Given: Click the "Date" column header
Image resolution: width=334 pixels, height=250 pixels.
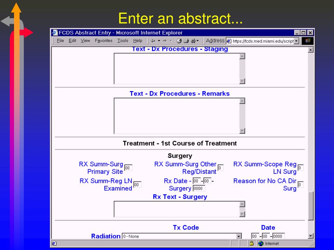Looking at the screenshot, I should [268, 228].
